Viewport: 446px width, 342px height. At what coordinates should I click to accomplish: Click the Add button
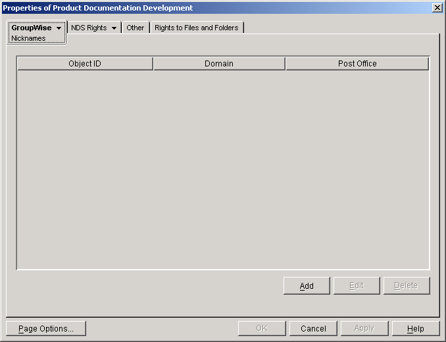pos(307,285)
